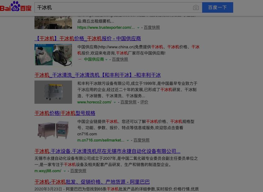Image resolution: width=263 pixels, height=192 pixels.
Task: Click the Baidu logo
Action: 16,7
